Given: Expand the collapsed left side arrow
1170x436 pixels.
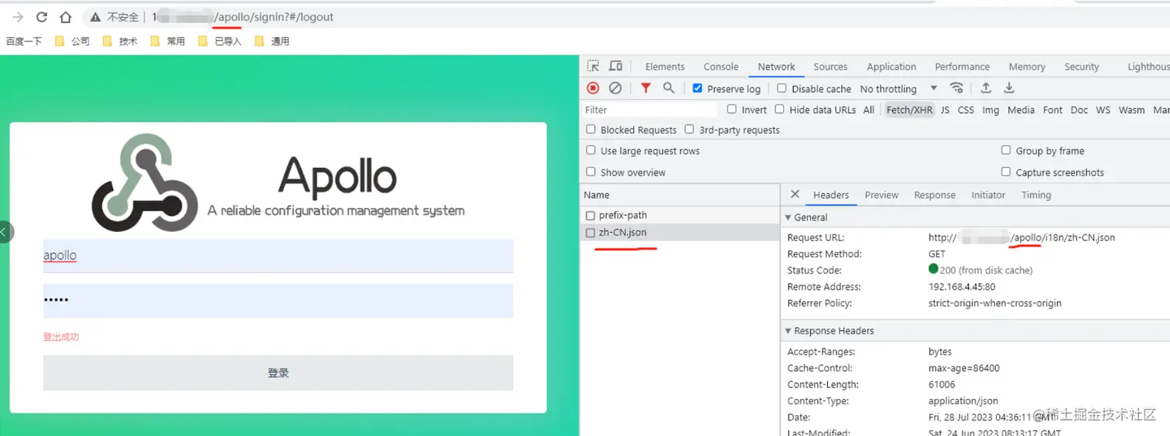Looking at the screenshot, I should point(5,231).
